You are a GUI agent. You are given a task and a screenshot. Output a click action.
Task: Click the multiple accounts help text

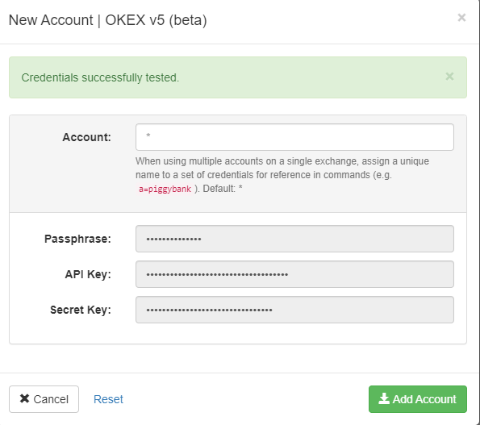[x=282, y=168]
